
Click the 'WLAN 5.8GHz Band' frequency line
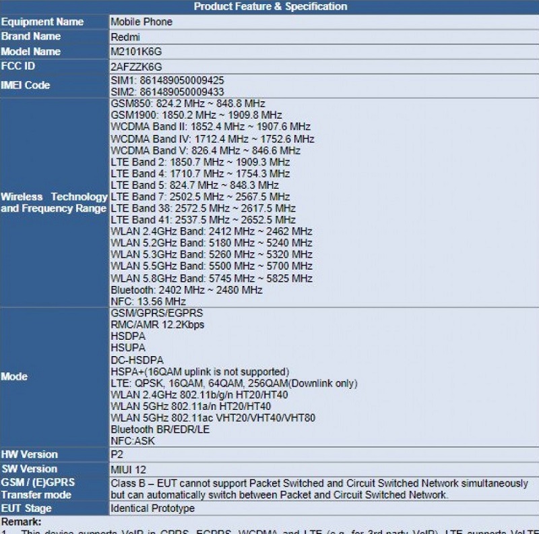point(212,278)
